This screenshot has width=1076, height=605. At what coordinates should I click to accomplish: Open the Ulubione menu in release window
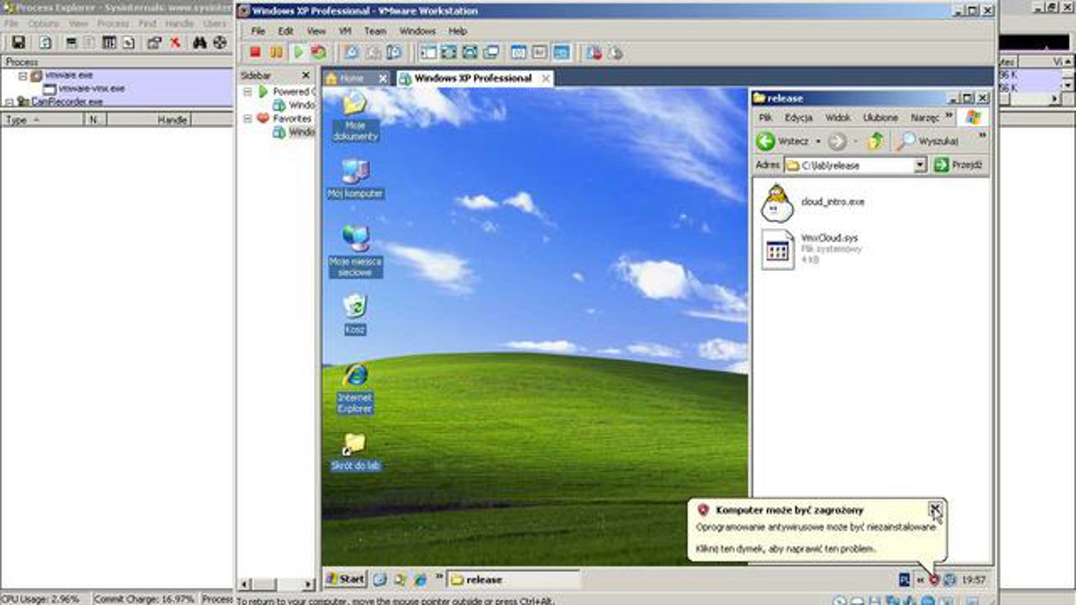click(x=880, y=117)
